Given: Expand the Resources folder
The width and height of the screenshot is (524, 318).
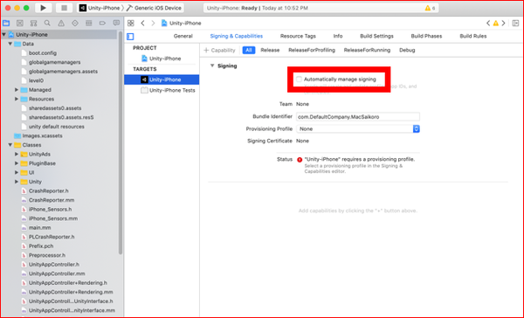Looking at the screenshot, I should [x=17, y=99].
